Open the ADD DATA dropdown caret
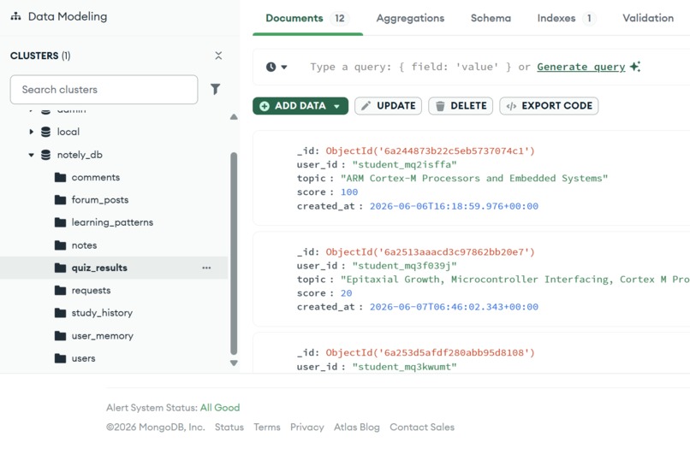Viewport: 690px width, 460px height. pos(337,106)
